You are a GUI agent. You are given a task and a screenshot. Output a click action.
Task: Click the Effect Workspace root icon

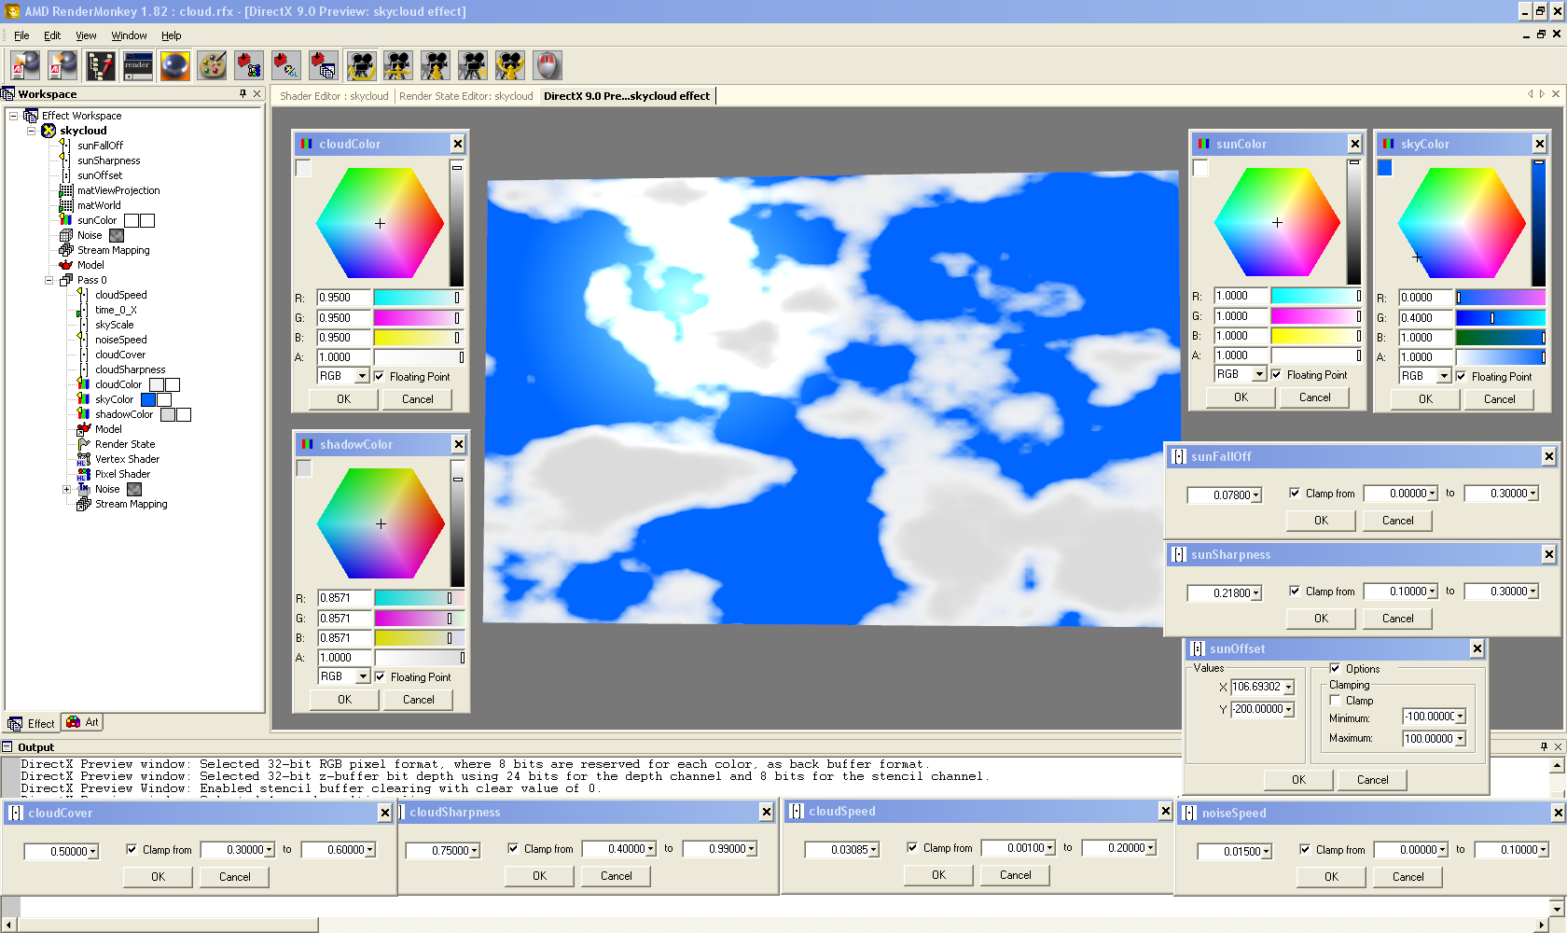[x=31, y=116]
